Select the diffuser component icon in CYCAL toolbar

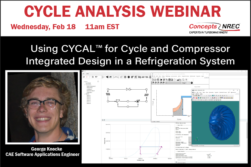tap(118, 77)
